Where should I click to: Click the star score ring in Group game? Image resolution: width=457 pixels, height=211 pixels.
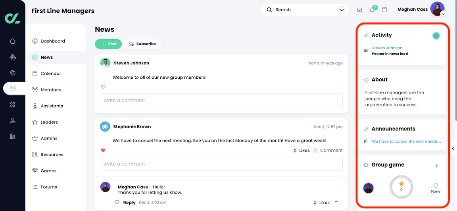pyautogui.click(x=401, y=187)
